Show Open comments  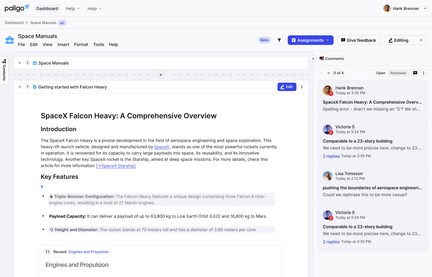point(381,73)
